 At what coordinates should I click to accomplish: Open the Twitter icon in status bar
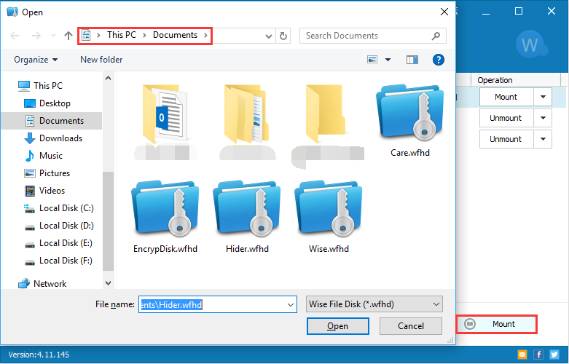(x=554, y=355)
